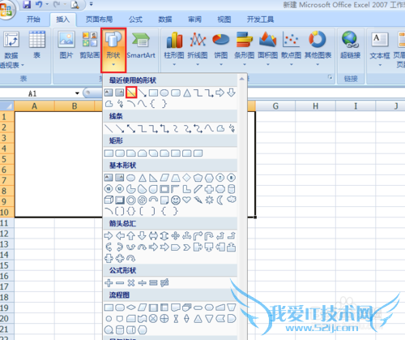The width and height of the screenshot is (405, 340).
Task: Select column H header
Action: click(315, 106)
